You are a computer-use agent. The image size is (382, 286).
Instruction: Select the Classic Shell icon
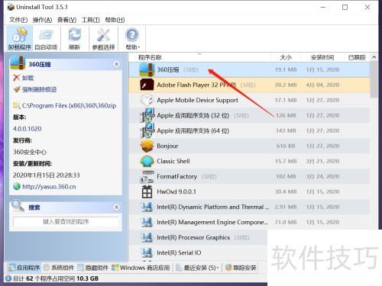147,161
